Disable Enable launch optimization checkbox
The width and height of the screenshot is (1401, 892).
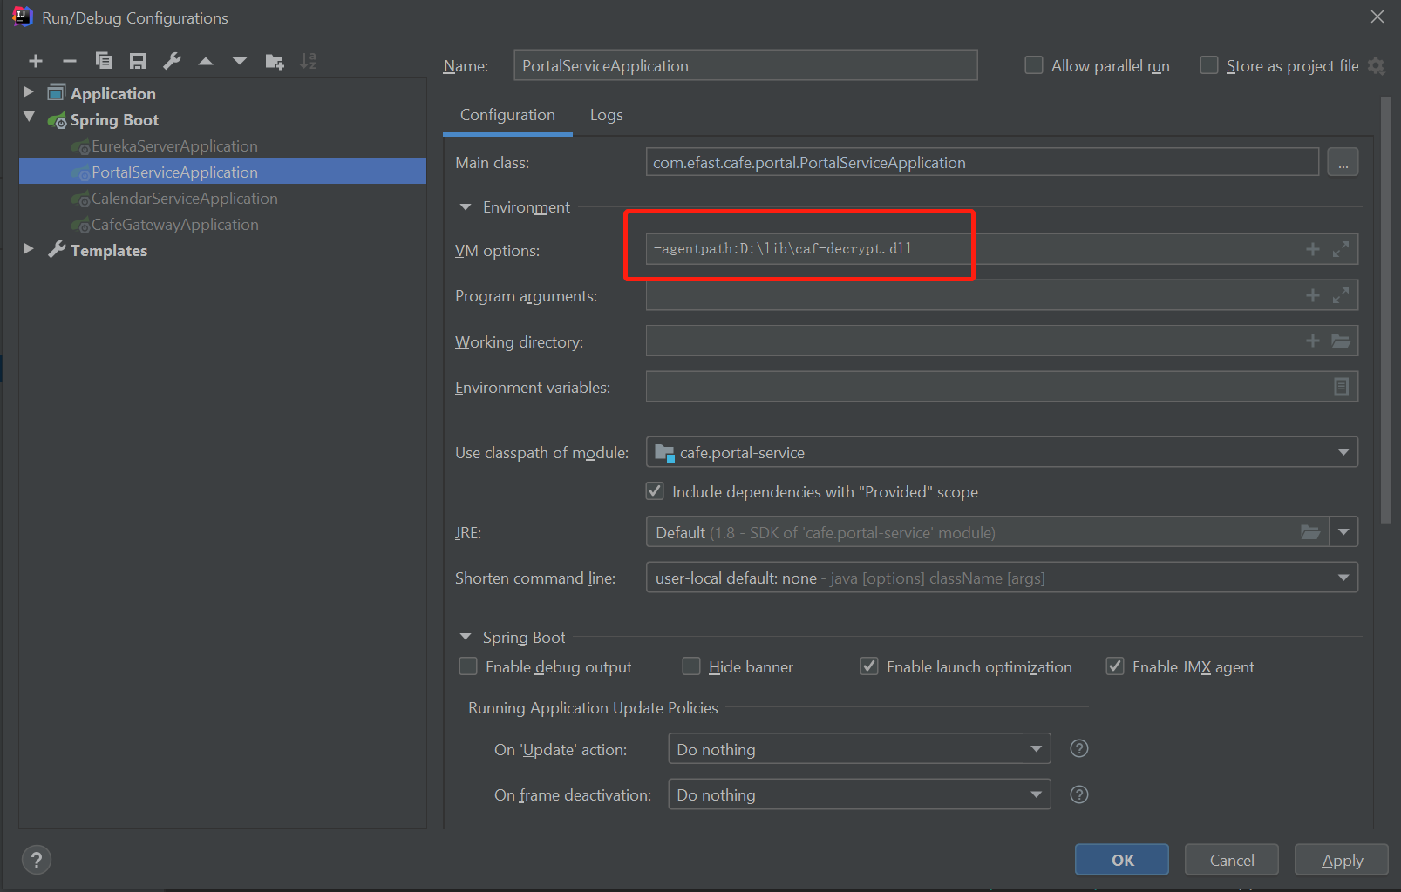coord(869,666)
